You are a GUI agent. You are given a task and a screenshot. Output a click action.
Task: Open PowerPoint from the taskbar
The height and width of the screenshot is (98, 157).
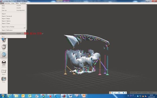pos(84,96)
